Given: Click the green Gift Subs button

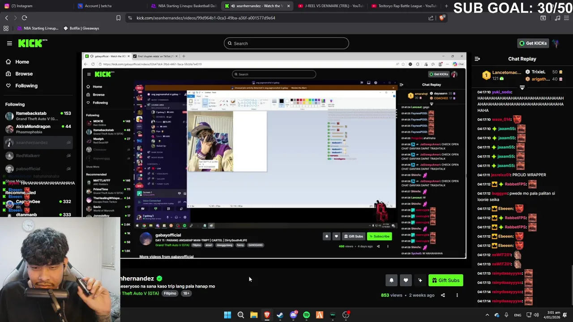Looking at the screenshot, I should 446,280.
